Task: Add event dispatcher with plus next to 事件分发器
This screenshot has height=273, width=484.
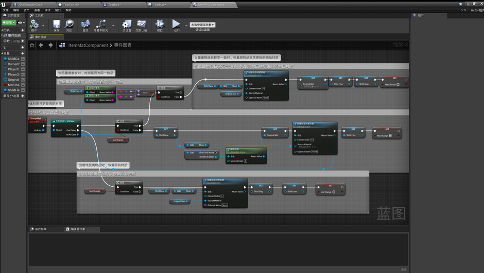Action: (x=23, y=96)
